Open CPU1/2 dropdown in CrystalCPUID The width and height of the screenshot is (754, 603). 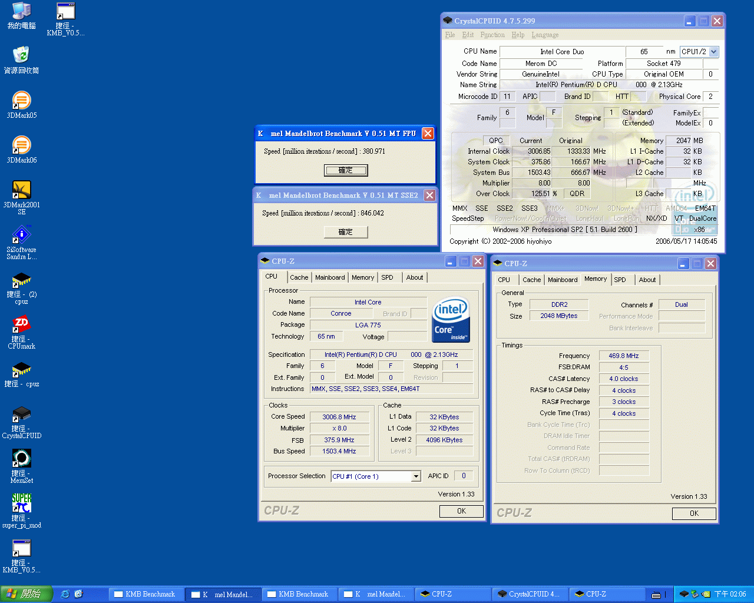click(x=713, y=52)
